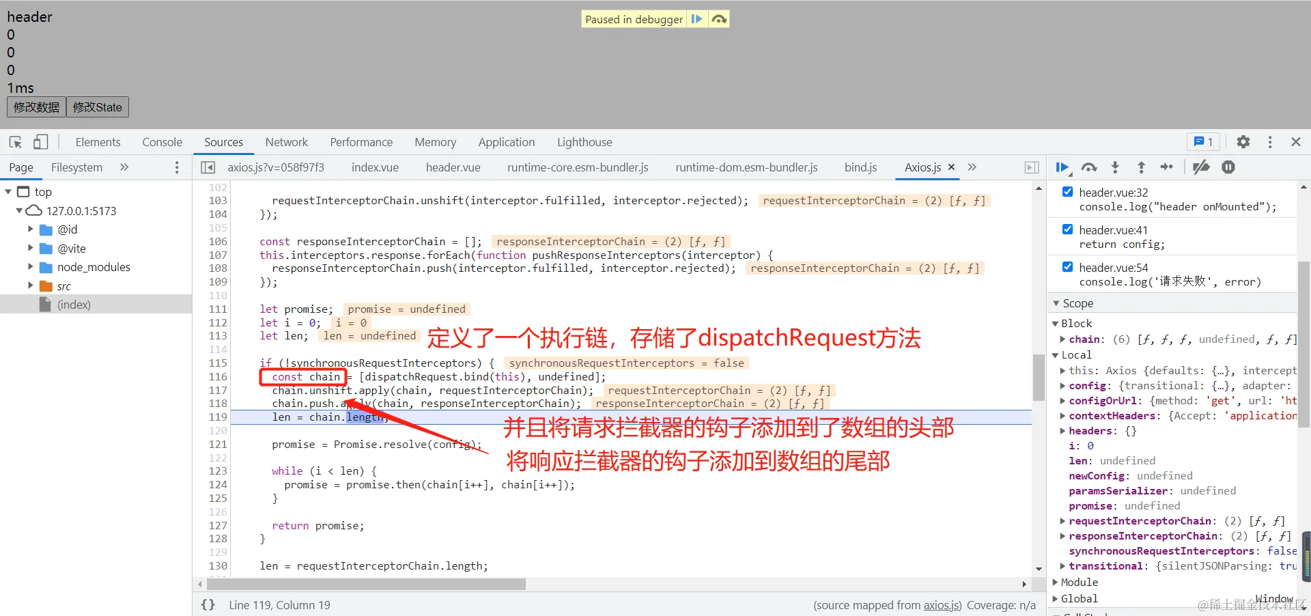
Task: Open the node_modules folder icon
Action: click(x=46, y=267)
